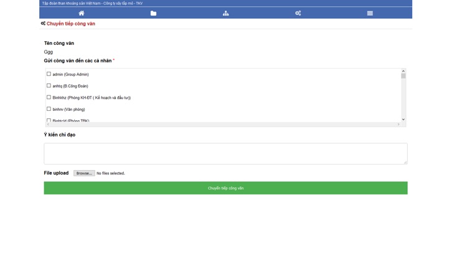Check the admin (Group Admin) checkbox
The height and width of the screenshot is (263, 467).
tap(49, 74)
